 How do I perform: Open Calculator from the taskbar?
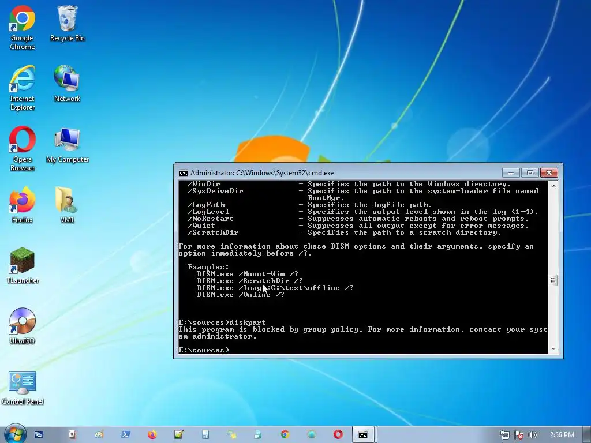point(205,435)
